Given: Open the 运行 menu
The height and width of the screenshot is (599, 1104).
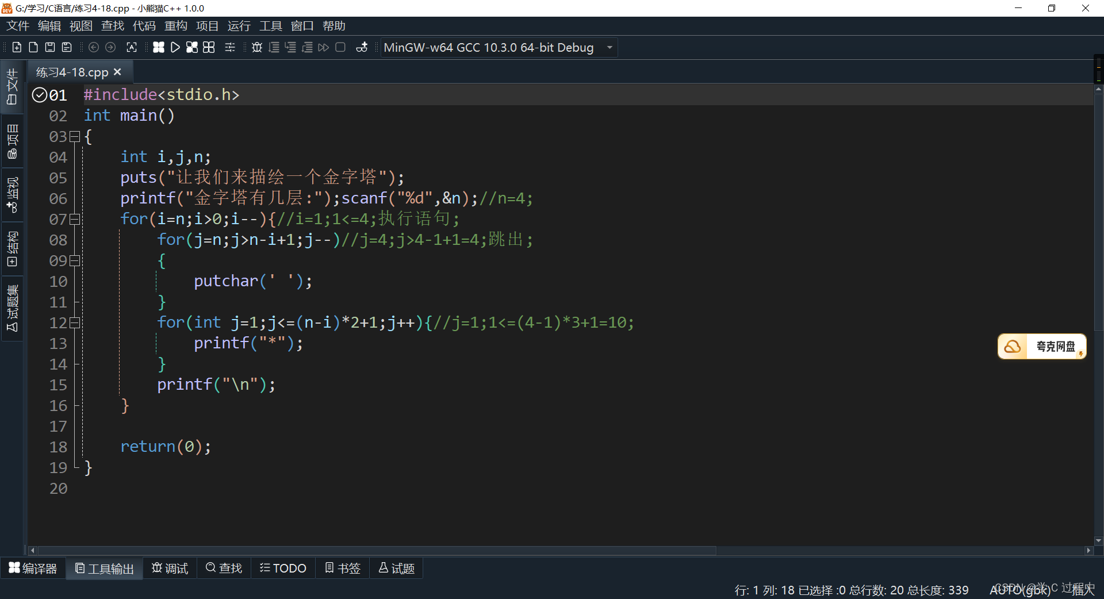Looking at the screenshot, I should (x=239, y=26).
